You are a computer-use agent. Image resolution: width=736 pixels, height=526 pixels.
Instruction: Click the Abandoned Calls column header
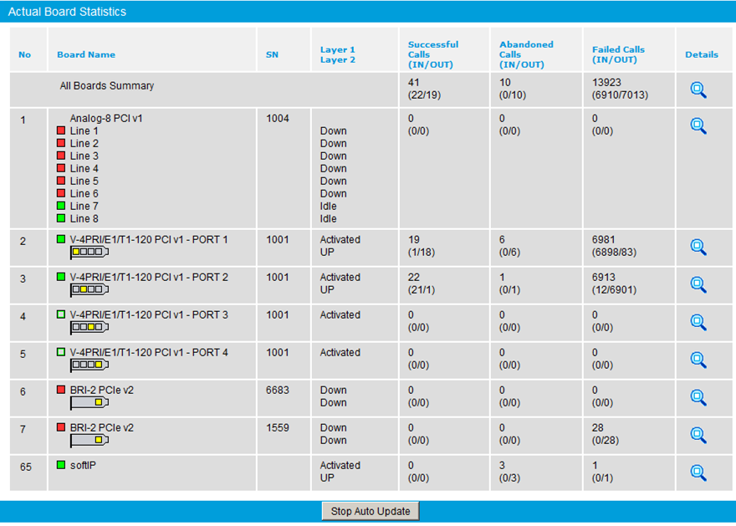526,54
